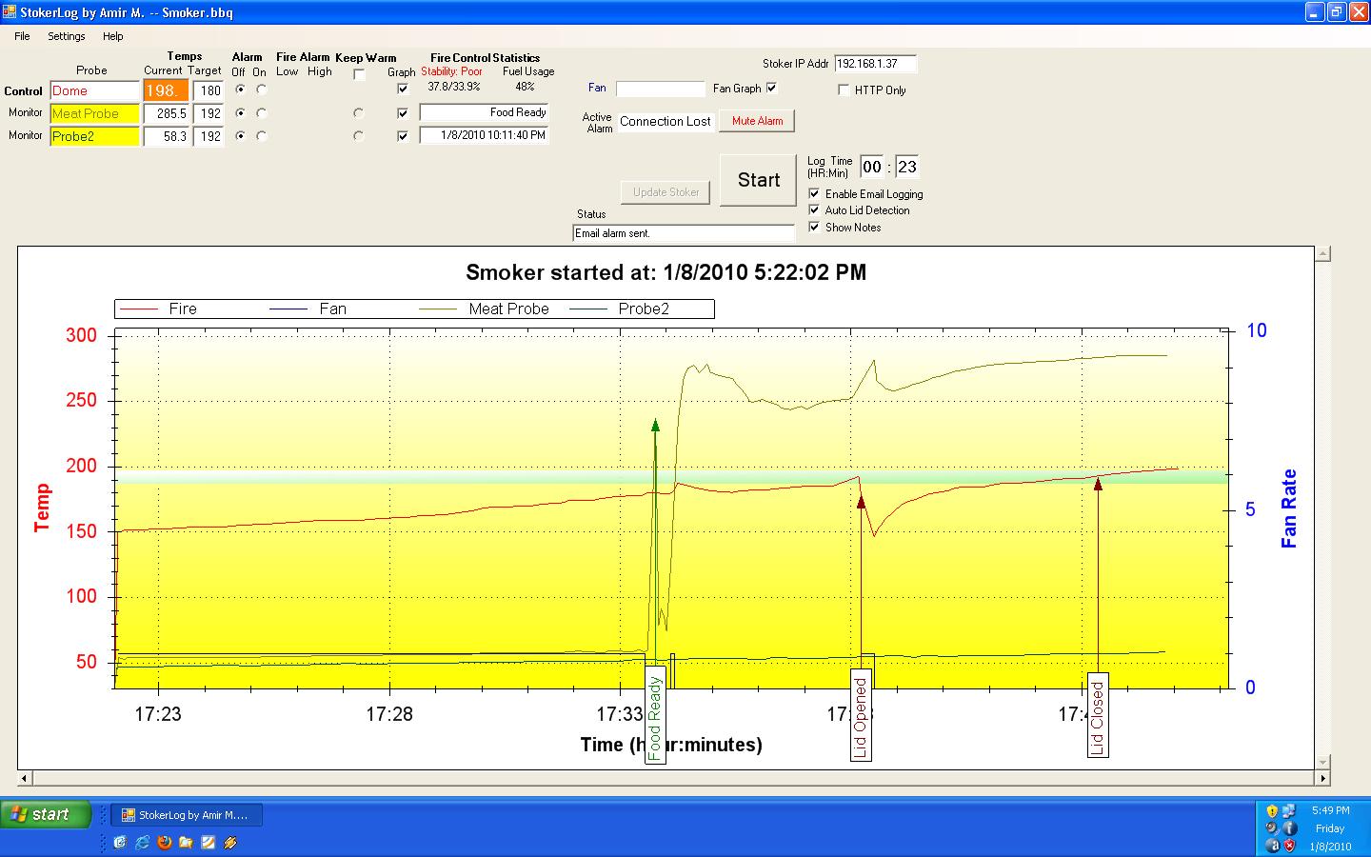Screen dimensions: 1371x857
Task: Click the Lid Opened chart marker label
Action: [x=861, y=716]
